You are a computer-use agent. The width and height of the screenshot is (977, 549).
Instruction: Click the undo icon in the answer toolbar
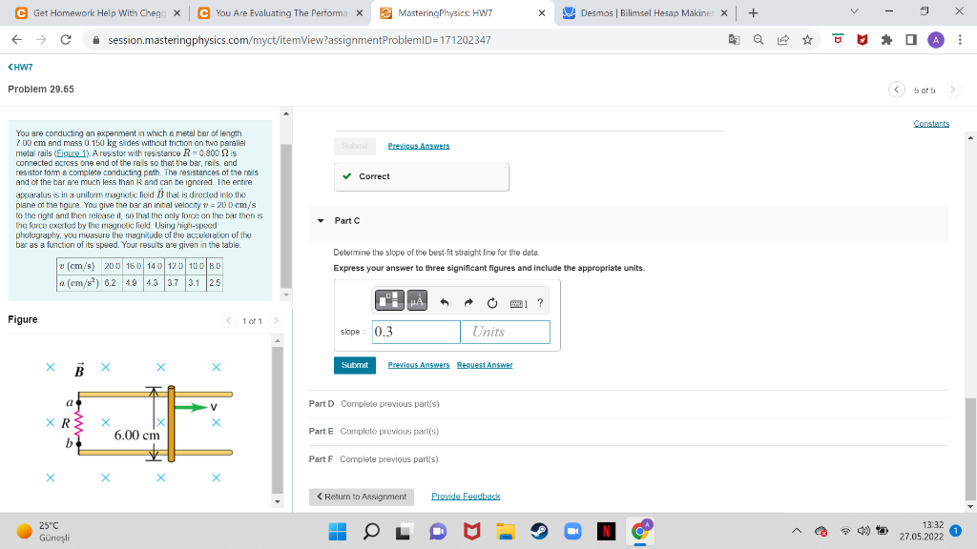point(444,302)
